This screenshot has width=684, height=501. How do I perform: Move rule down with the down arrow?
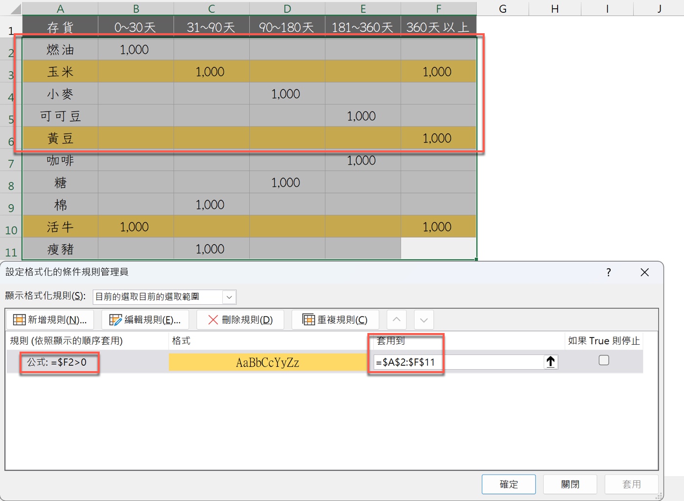coord(424,320)
